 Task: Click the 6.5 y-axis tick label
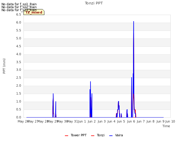19,14
